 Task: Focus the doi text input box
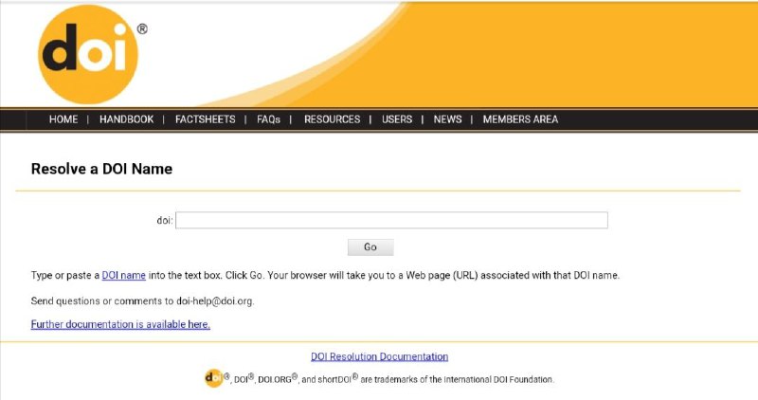[391, 220]
